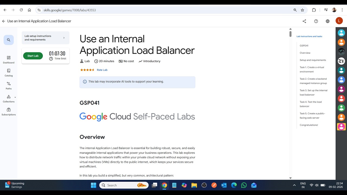
Task: Bookmark this page with the star icon
Action: tap(303, 10)
